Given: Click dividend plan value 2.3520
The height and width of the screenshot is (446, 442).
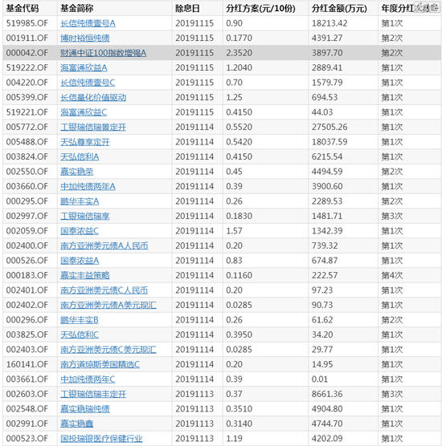Looking at the screenshot, I should (x=239, y=53).
